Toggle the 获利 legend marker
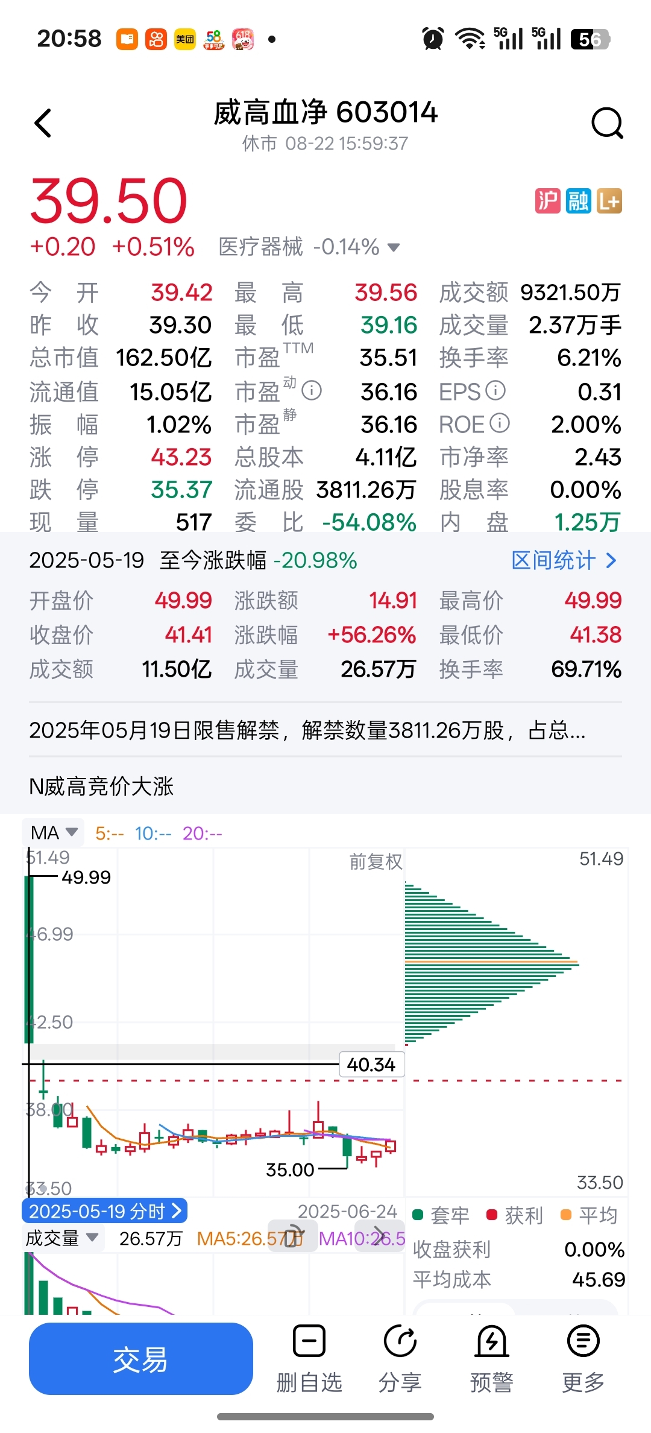Viewport: 651px width, 1433px height. [491, 1215]
